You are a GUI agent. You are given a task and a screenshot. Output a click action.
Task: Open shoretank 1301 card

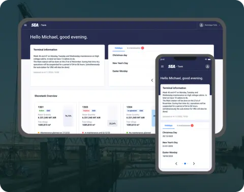coord(55,118)
